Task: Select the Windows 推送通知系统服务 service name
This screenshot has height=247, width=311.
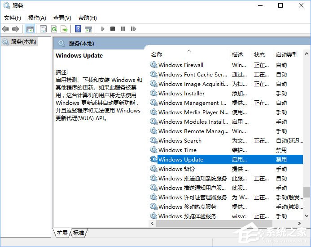Action: coord(193,178)
